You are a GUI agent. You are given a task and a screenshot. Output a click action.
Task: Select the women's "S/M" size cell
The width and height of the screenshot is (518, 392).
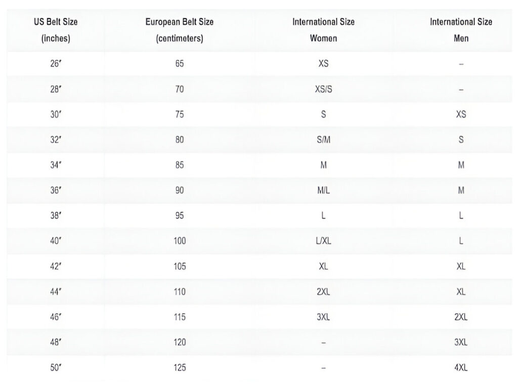coord(323,140)
